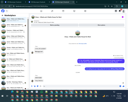The width and height of the screenshot is (128, 102).
Task: Open the Chrome page zoom magnifier icon
Action: click(109, 6)
